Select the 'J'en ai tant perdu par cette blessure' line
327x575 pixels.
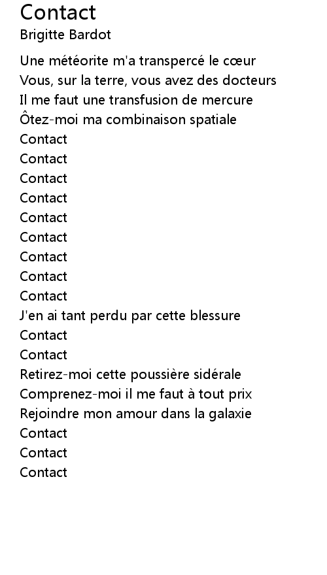[x=130, y=316]
